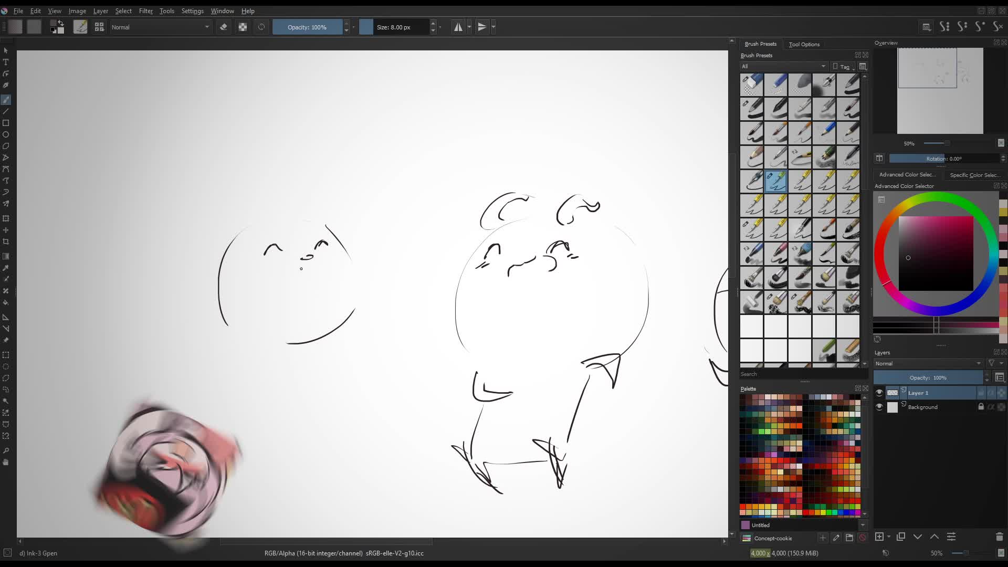Duplicate the selected layer
Image resolution: width=1008 pixels, height=567 pixels.
[x=901, y=537]
